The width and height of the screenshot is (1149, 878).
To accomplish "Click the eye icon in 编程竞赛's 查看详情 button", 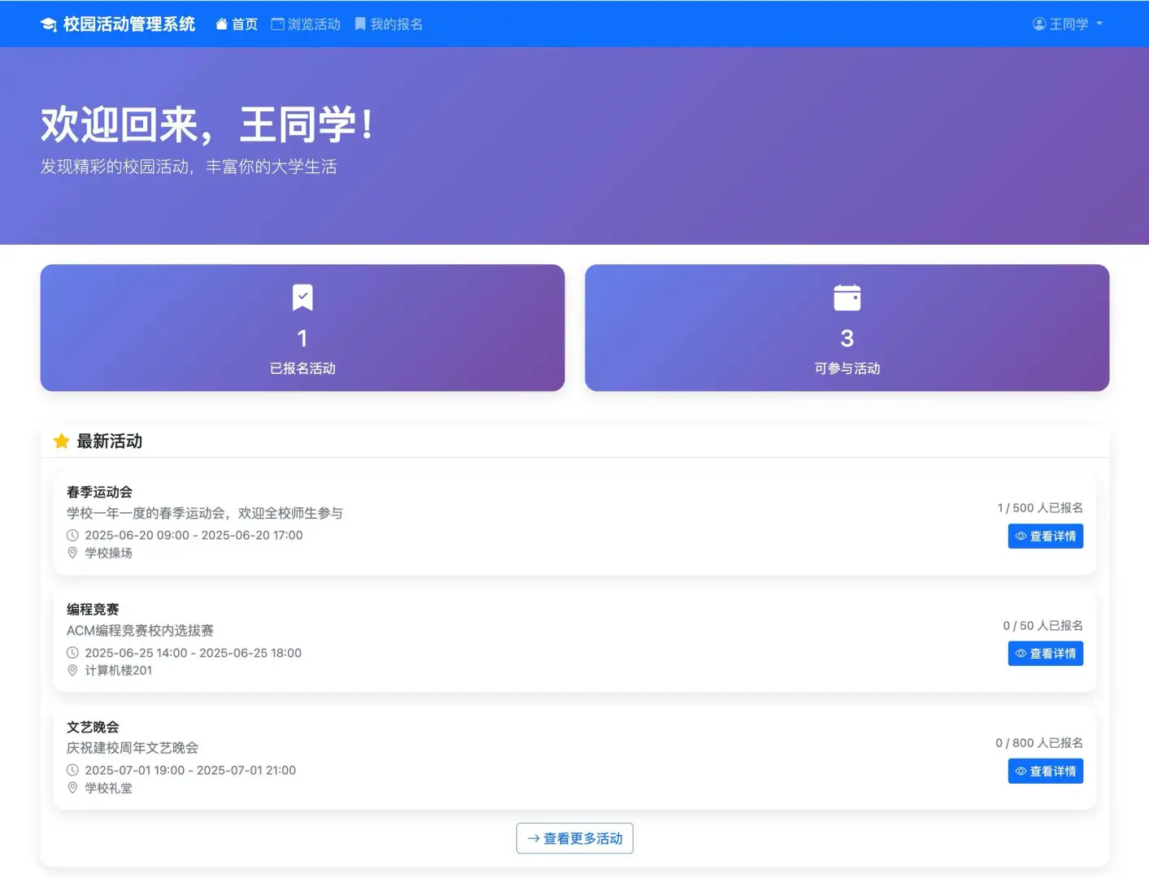I will pyautogui.click(x=1021, y=653).
